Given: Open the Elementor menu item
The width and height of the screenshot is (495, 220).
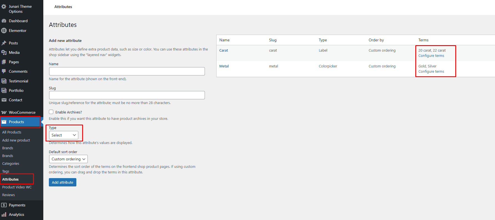Looking at the screenshot, I should (17, 31).
